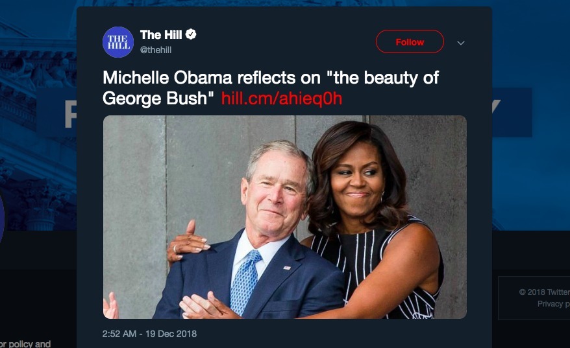This screenshot has width=570, height=348.
Task: Click the dimmed blue banner right of tweet
Action: click(x=512, y=112)
